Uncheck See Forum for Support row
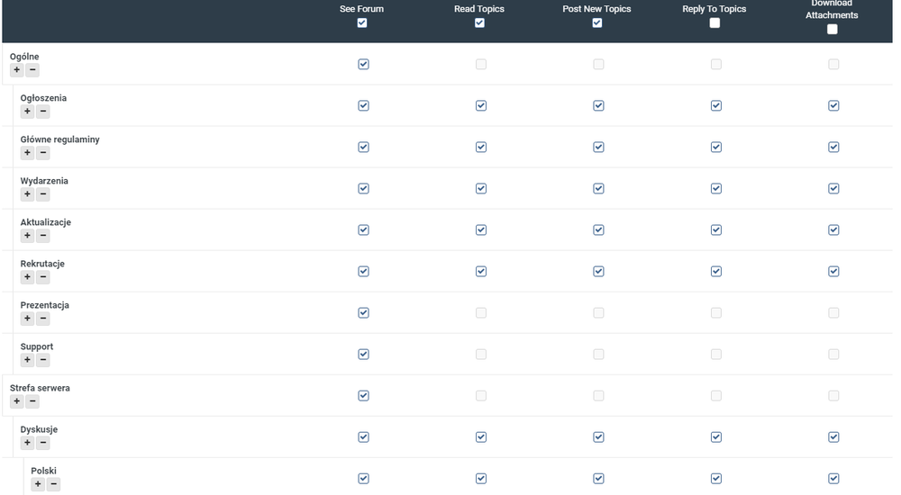 (x=363, y=354)
